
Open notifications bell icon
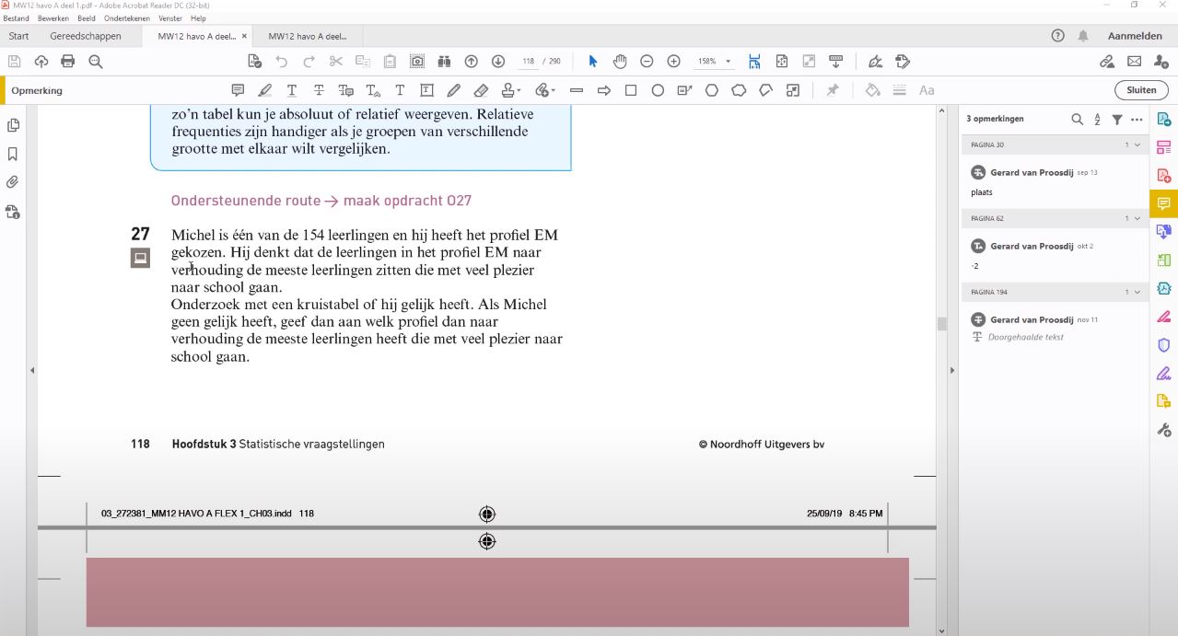coord(1083,36)
